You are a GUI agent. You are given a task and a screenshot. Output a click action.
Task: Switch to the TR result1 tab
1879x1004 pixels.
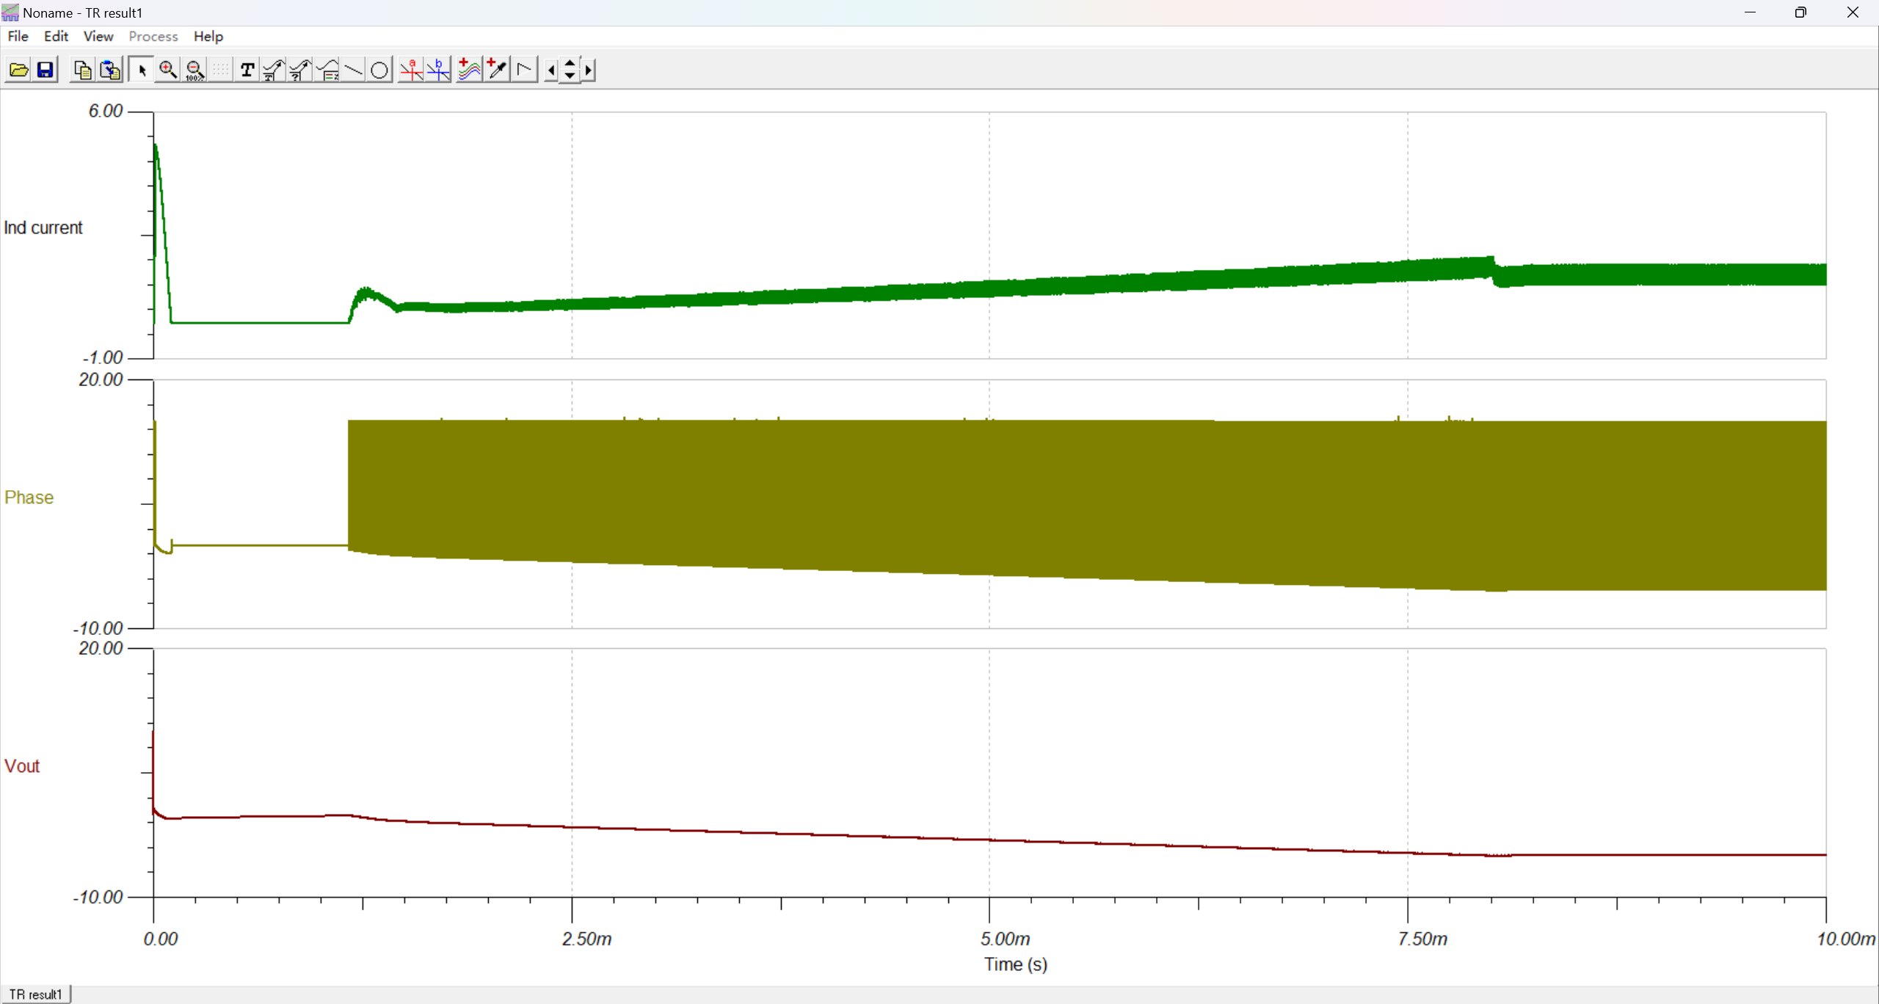pos(35,994)
